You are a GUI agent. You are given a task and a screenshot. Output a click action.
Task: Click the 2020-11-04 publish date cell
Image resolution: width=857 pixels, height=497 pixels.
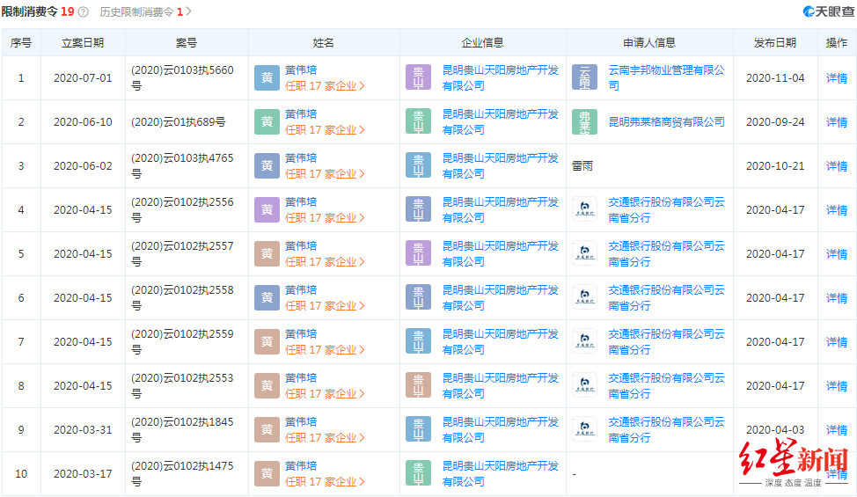[x=775, y=78]
